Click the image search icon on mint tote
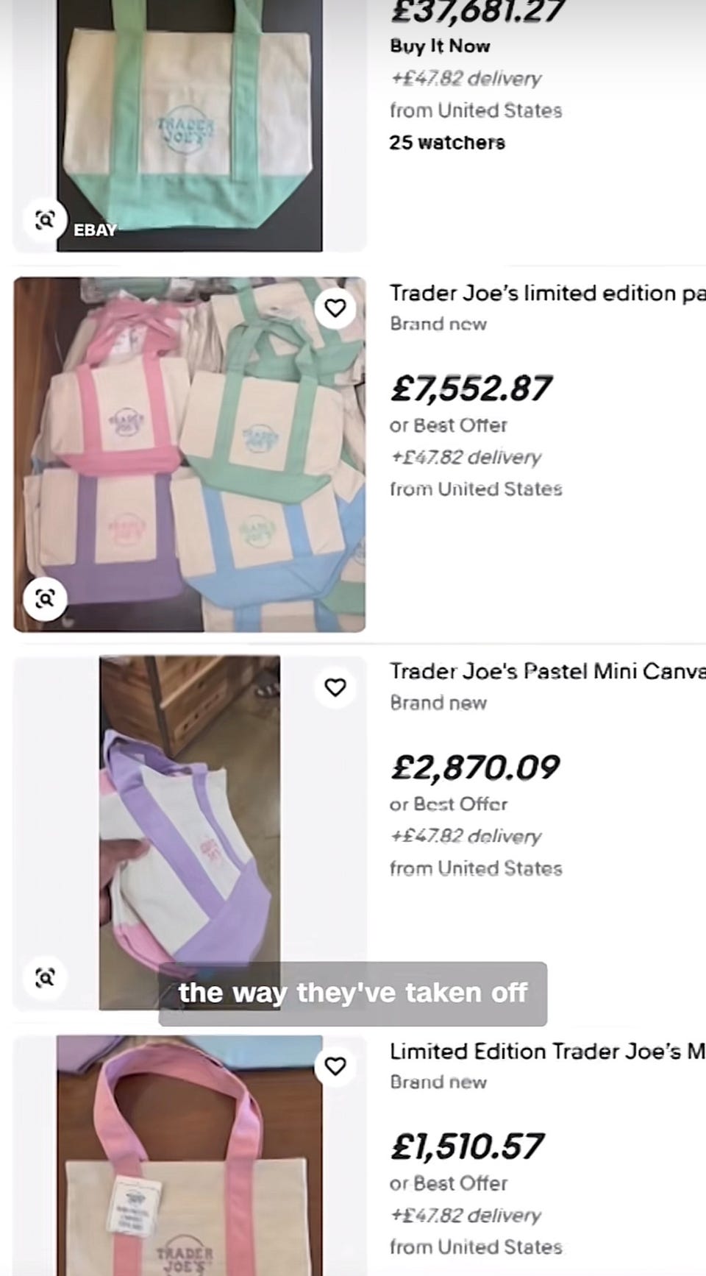The image size is (706, 1276). (x=46, y=219)
